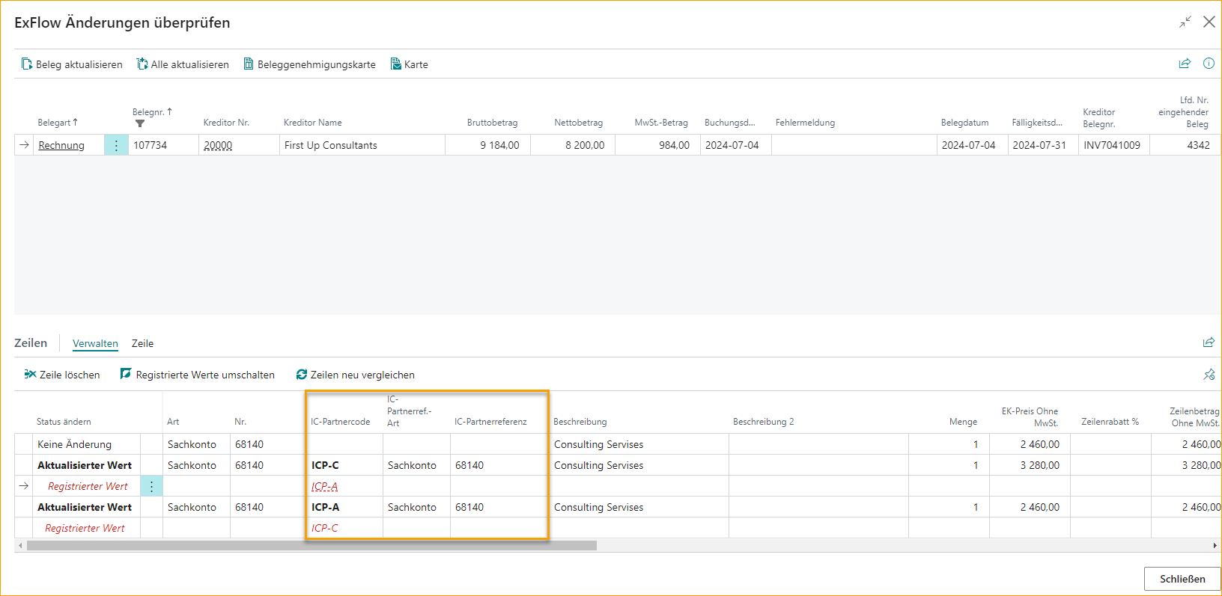Click the IC-Partnercode column header
This screenshot has height=596, width=1222.
click(340, 422)
